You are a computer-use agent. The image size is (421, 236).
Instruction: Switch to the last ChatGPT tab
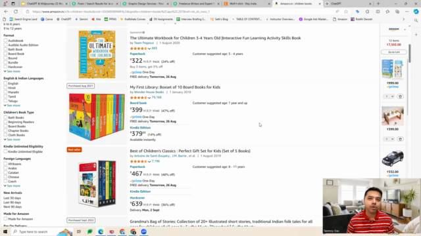pos(348,4)
